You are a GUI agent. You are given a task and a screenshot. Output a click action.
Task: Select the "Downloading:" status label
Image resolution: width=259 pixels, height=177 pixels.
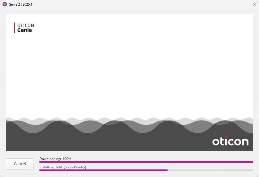click(50, 159)
